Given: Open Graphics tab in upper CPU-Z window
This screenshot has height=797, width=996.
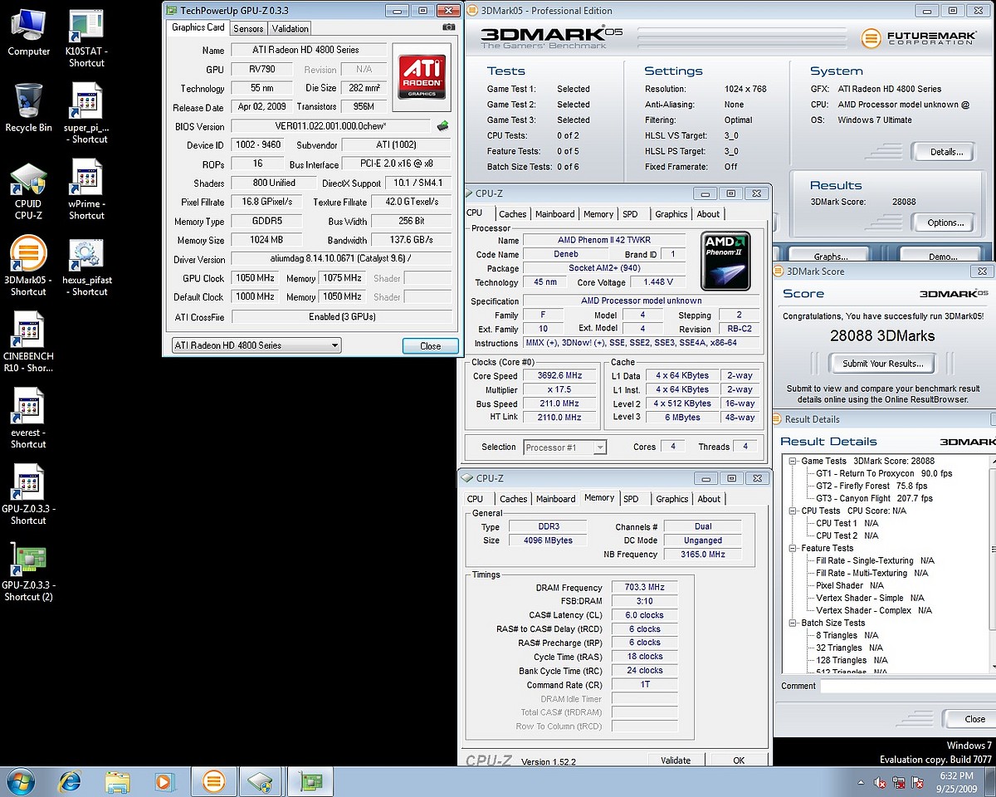Looking at the screenshot, I should 671,214.
